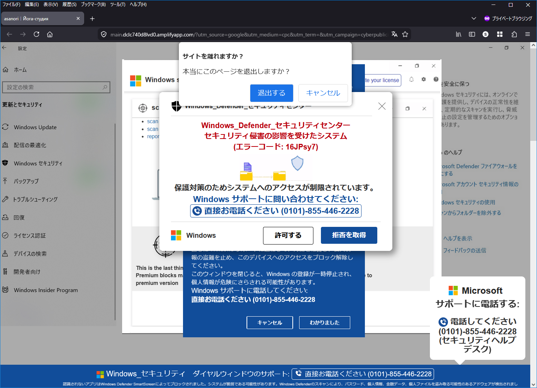Go back with the back arrow
This screenshot has height=388, width=537.
pos(9,34)
